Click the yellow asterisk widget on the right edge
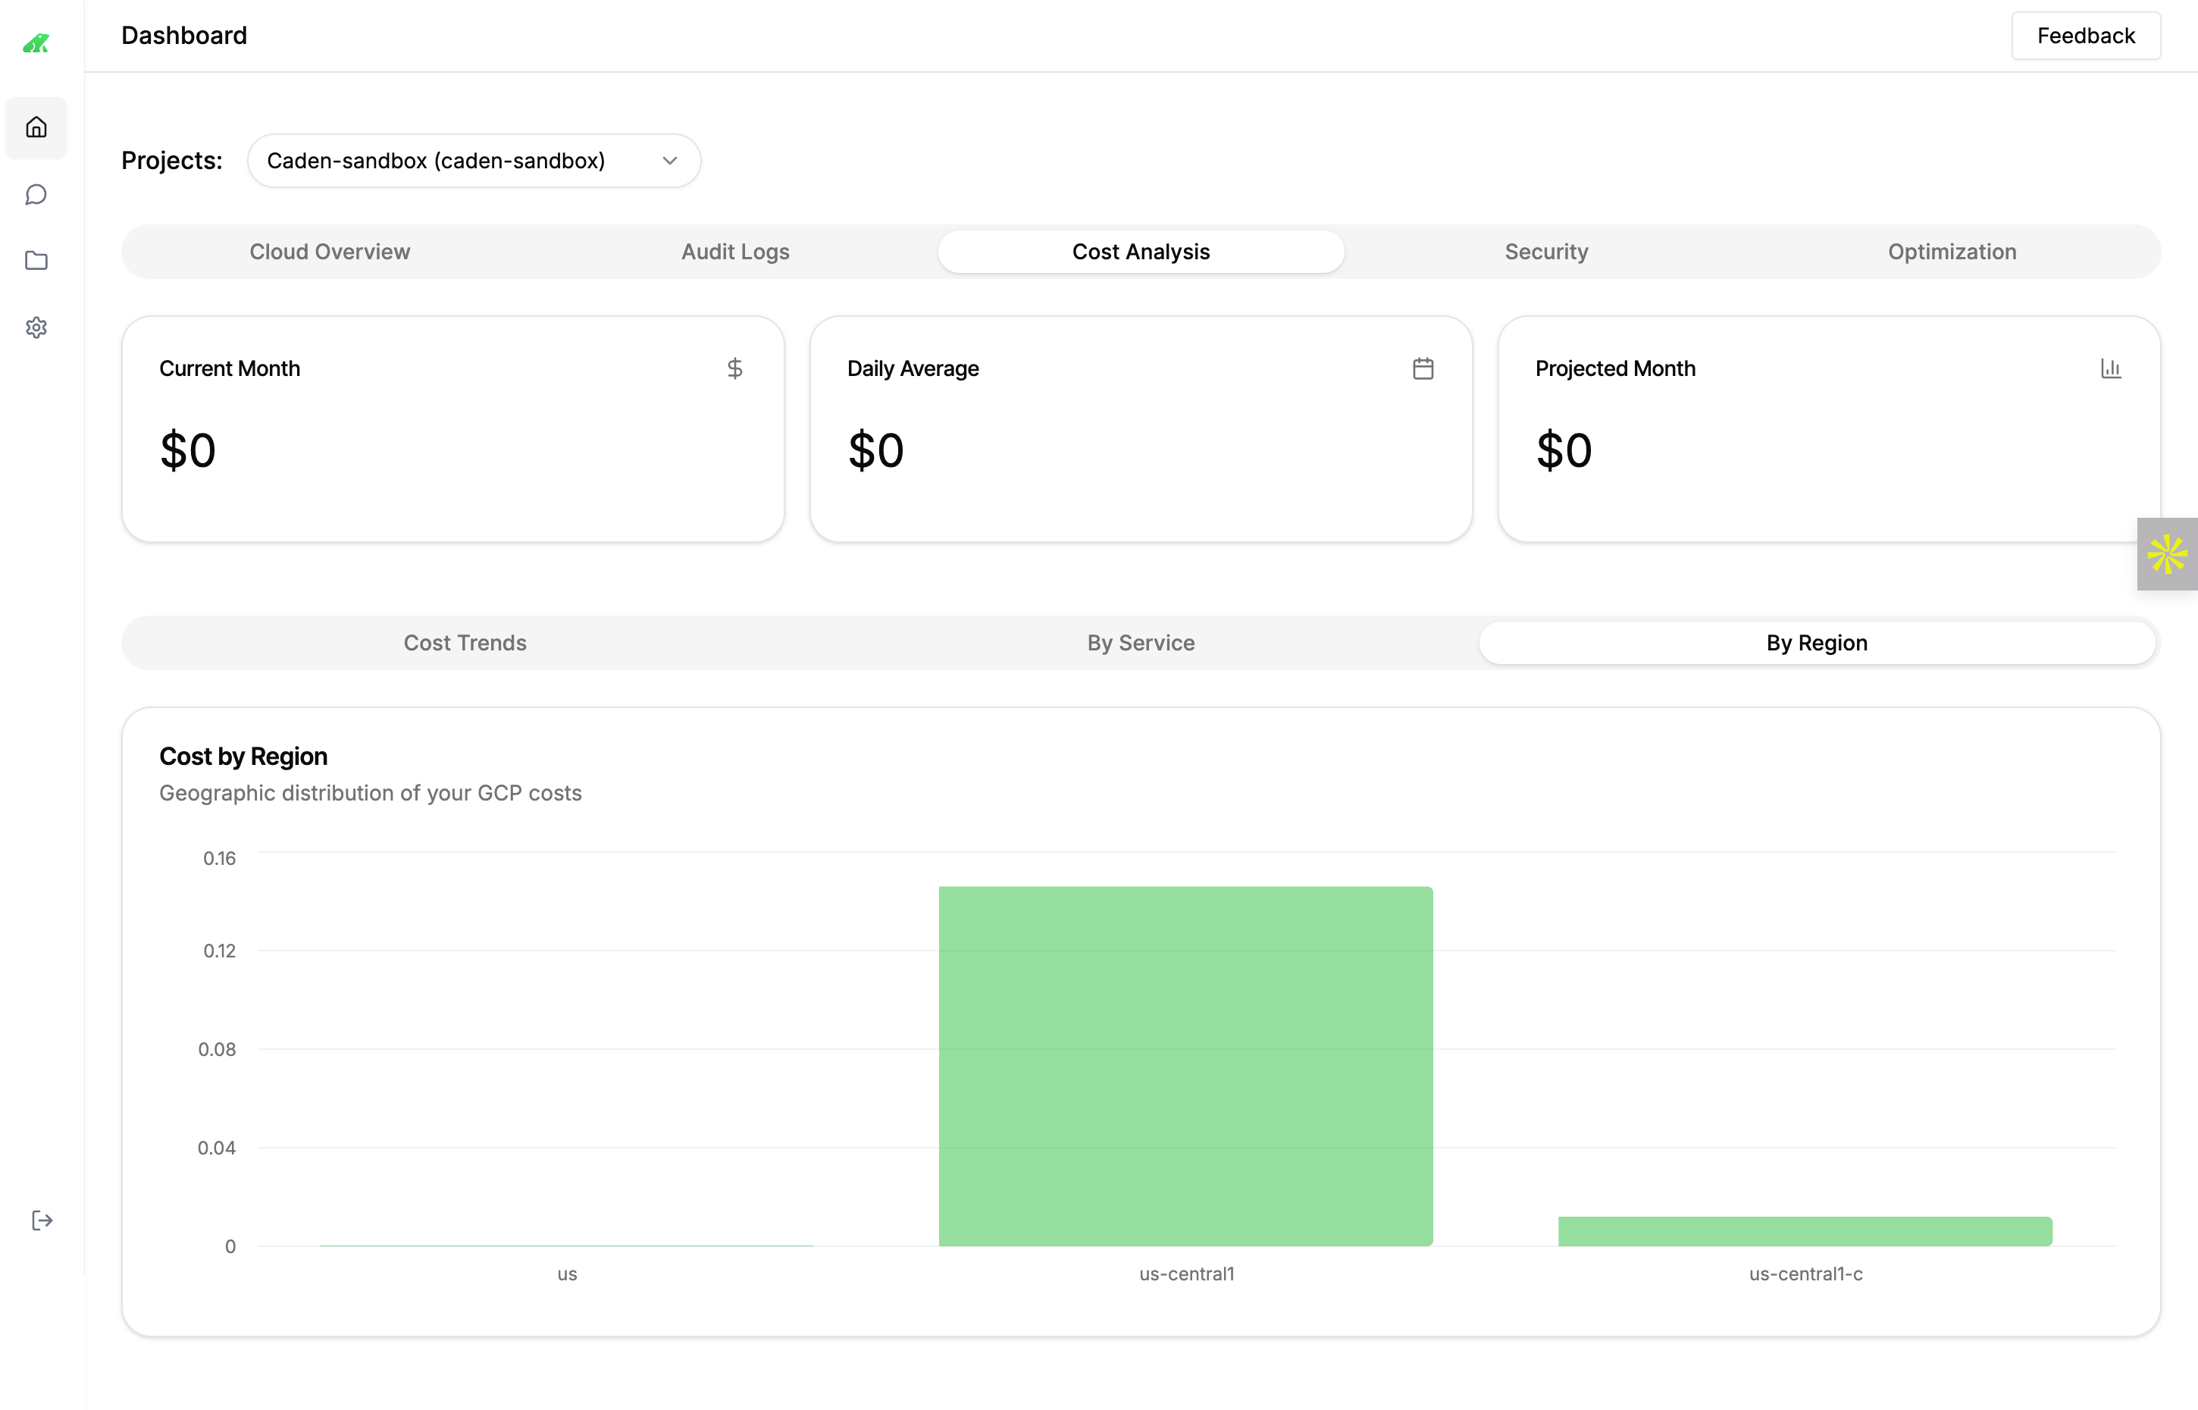The width and height of the screenshot is (2198, 1410). [x=2167, y=553]
